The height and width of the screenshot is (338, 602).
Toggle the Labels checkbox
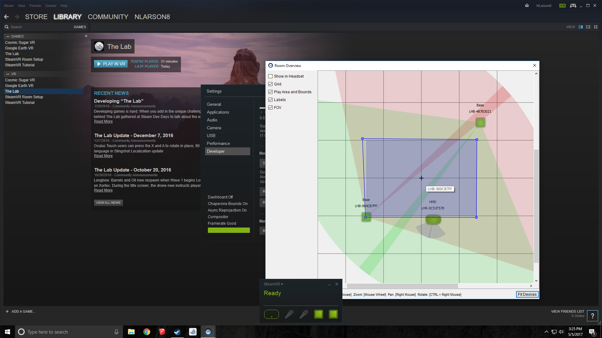coord(271,100)
